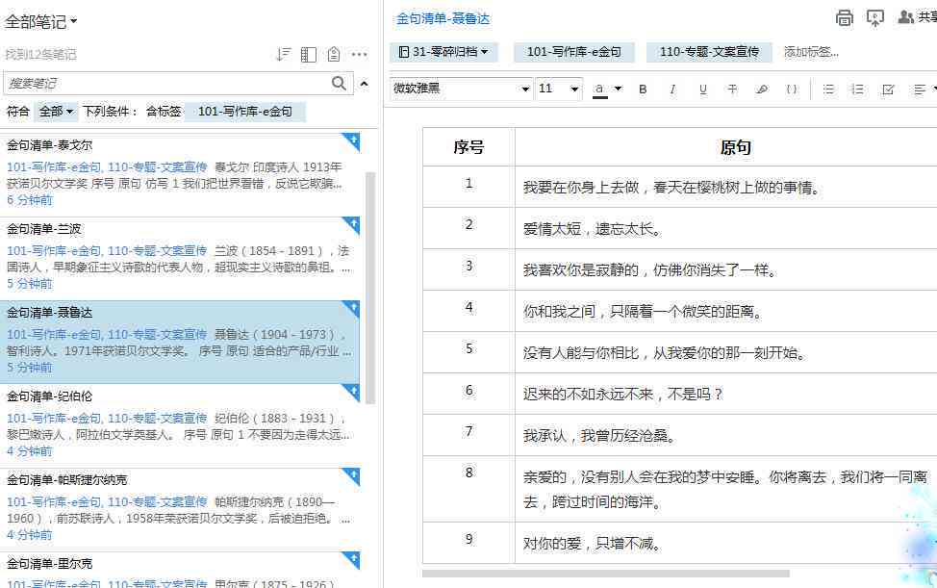Collapse the search filter panel arrow
The height and width of the screenshot is (588, 937).
[x=364, y=84]
